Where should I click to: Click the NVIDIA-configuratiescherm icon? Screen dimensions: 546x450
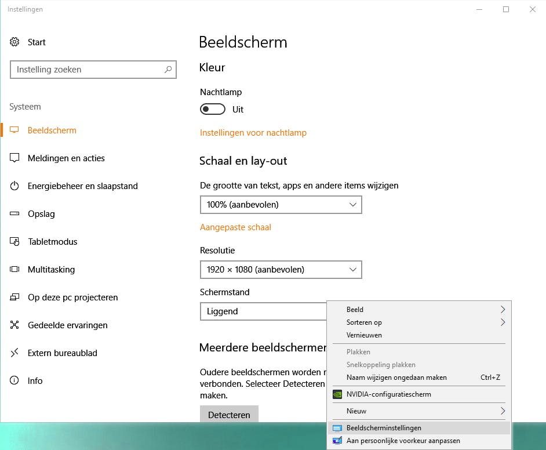[x=338, y=394]
